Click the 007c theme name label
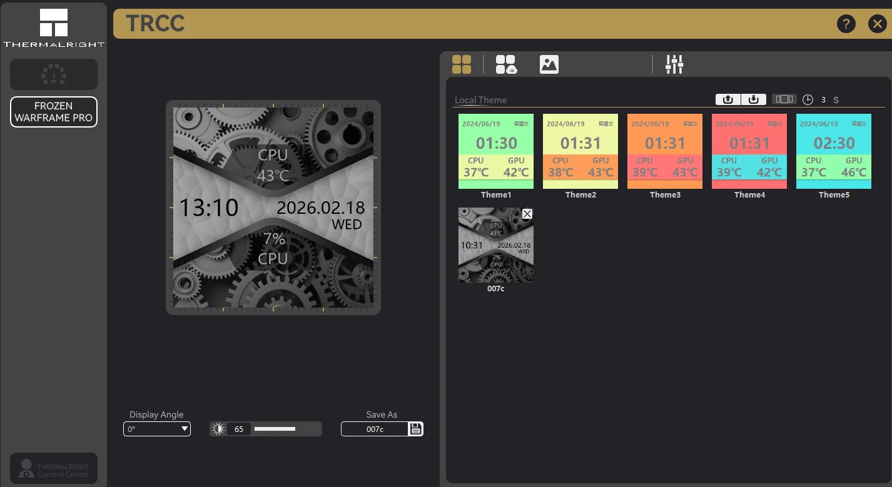Screen dimensions: 892x487 (496, 289)
